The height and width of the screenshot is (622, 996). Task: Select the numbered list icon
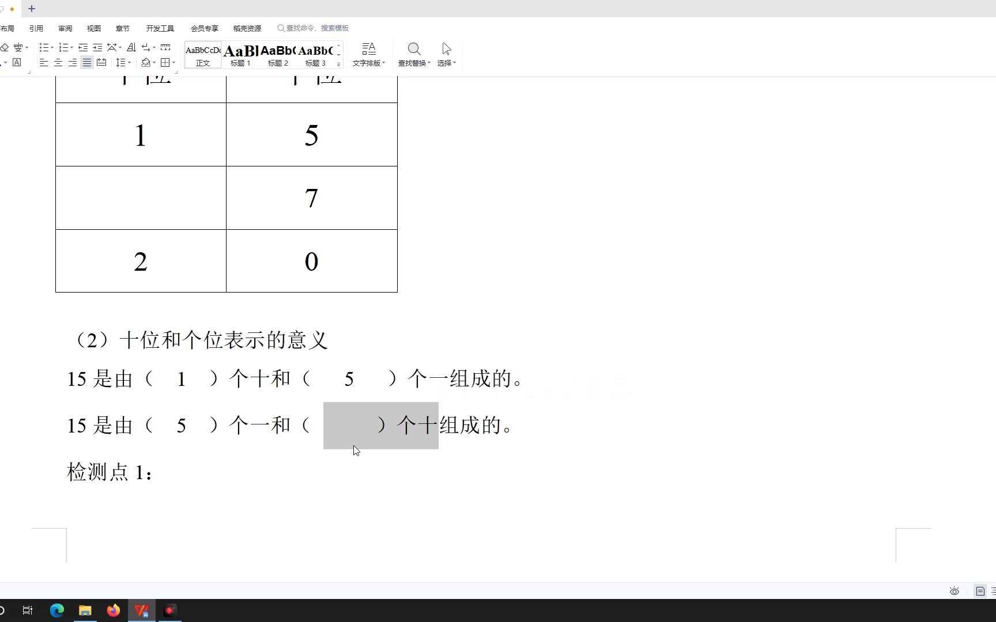tap(63, 47)
